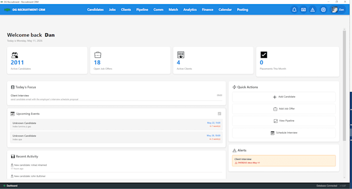
Task: Click person icon beside Irshad Ahamed entry
Action: (x=12, y=165)
